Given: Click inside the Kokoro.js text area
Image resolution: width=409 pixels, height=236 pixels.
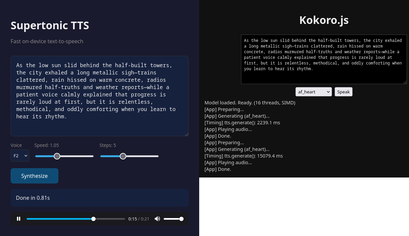Looking at the screenshot, I should coord(324,59).
